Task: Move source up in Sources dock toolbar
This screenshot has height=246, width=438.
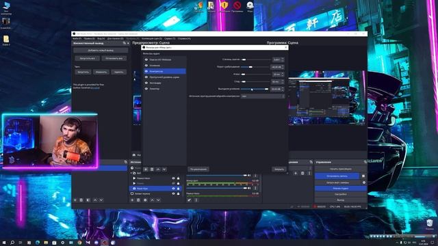Action: 152,200
